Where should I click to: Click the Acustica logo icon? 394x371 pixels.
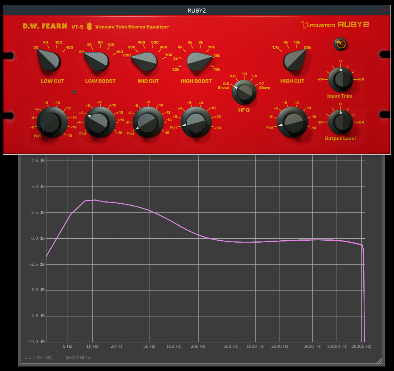(x=305, y=25)
